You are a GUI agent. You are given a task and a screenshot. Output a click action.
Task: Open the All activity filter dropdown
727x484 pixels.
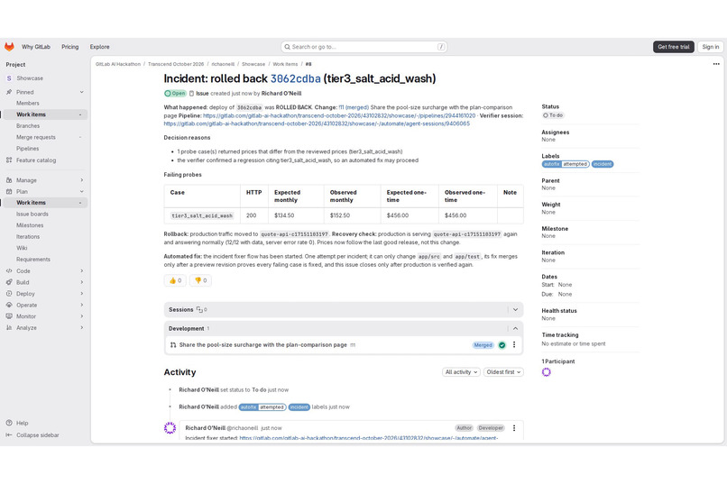461,372
